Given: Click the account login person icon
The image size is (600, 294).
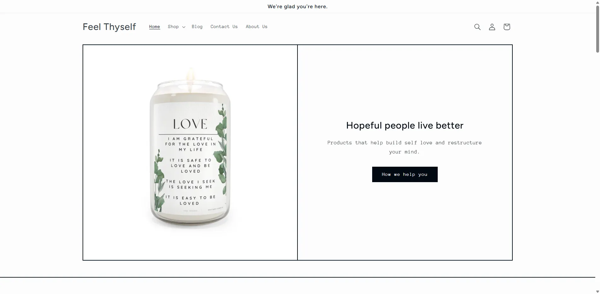Looking at the screenshot, I should tap(492, 27).
